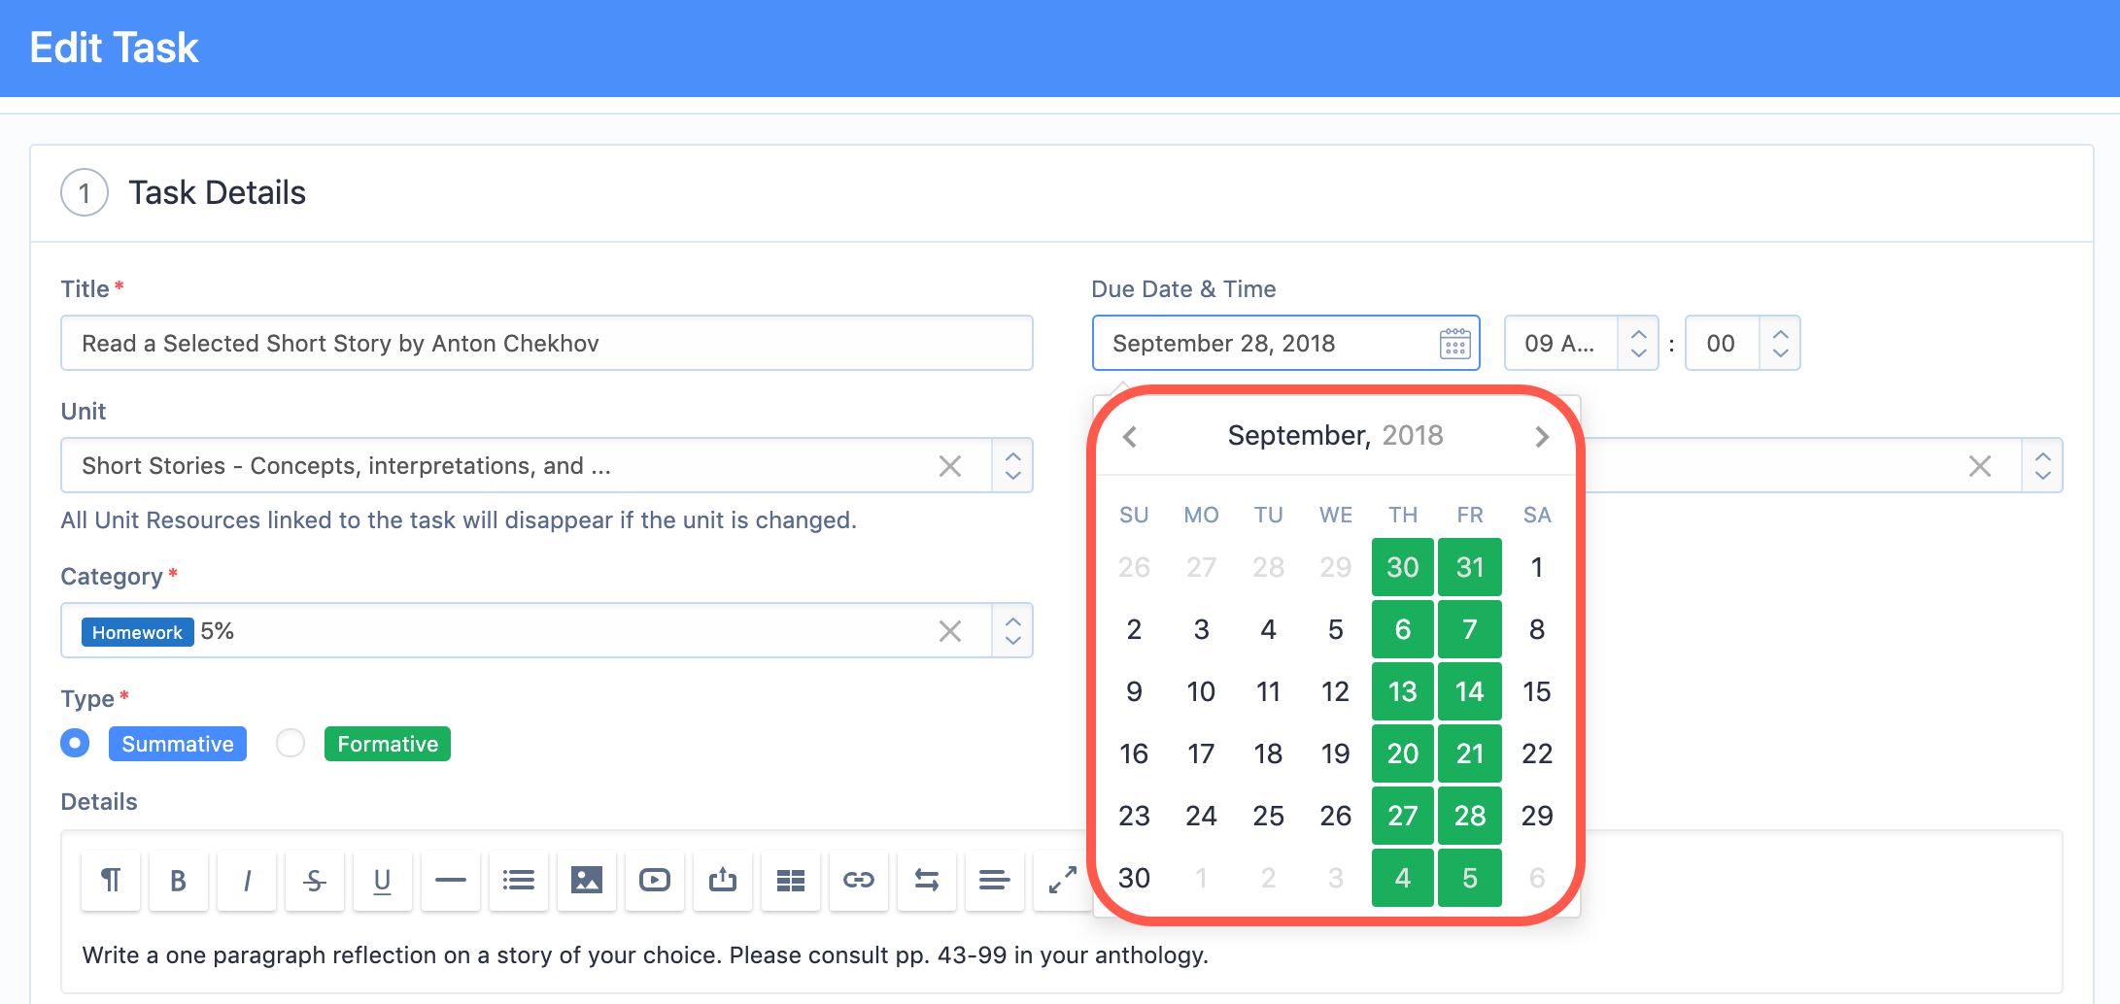Open the Category dropdown arrows
The height and width of the screenshot is (1004, 2120).
click(1012, 631)
